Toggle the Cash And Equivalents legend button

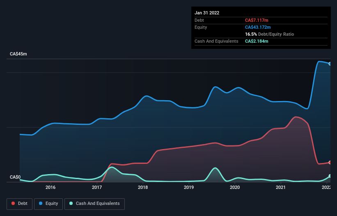[94, 204]
